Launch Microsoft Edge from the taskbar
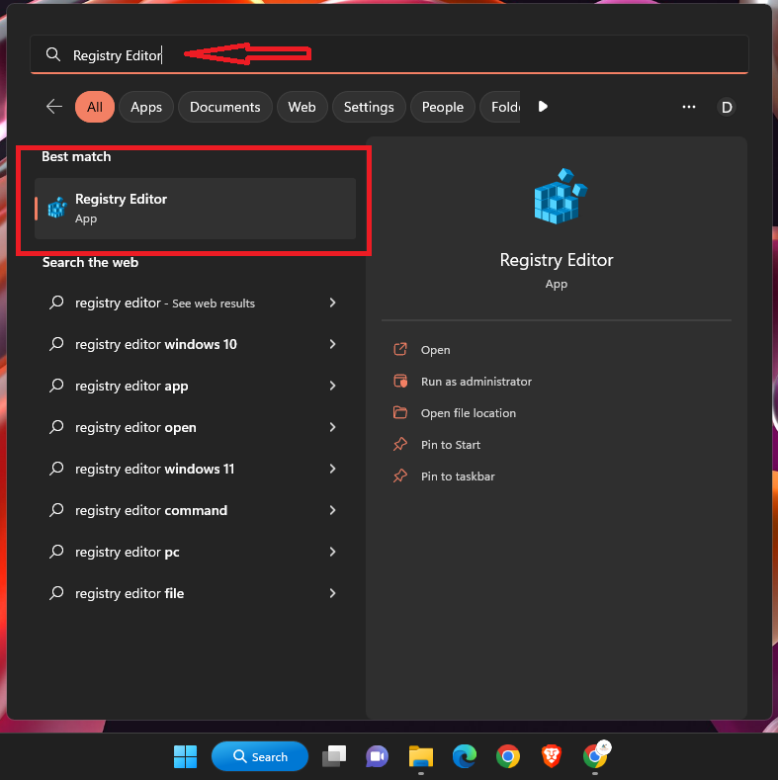Screen dimensions: 778x780 (464, 756)
